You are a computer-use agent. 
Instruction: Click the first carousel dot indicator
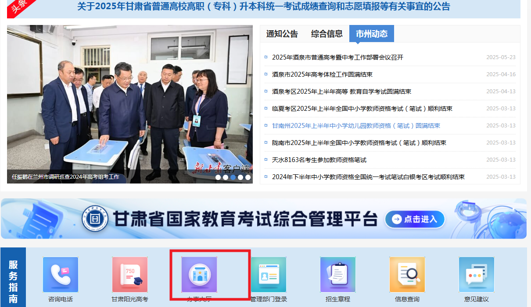pyautogui.click(x=218, y=177)
